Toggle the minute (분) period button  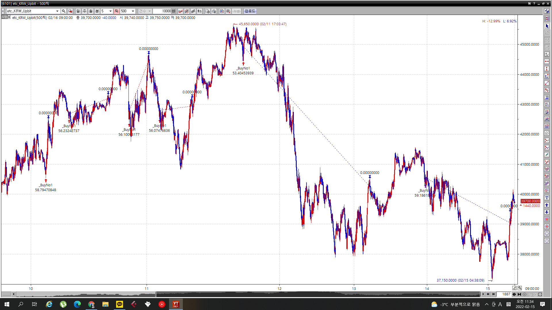coord(97,11)
